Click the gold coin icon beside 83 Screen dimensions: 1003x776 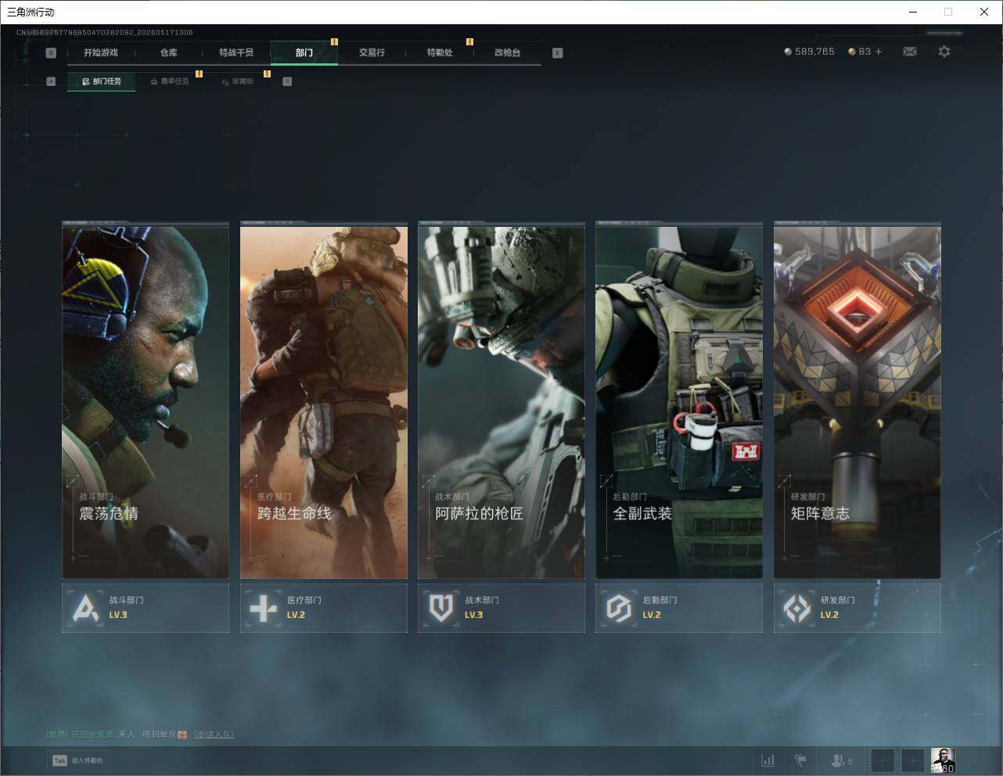pos(852,52)
